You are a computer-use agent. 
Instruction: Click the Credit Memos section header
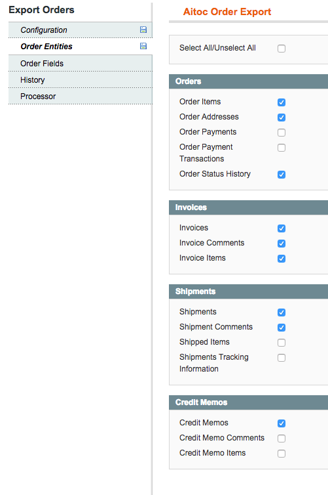[x=248, y=402]
